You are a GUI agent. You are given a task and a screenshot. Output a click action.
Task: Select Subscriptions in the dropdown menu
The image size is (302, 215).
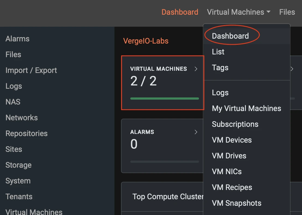coord(235,124)
